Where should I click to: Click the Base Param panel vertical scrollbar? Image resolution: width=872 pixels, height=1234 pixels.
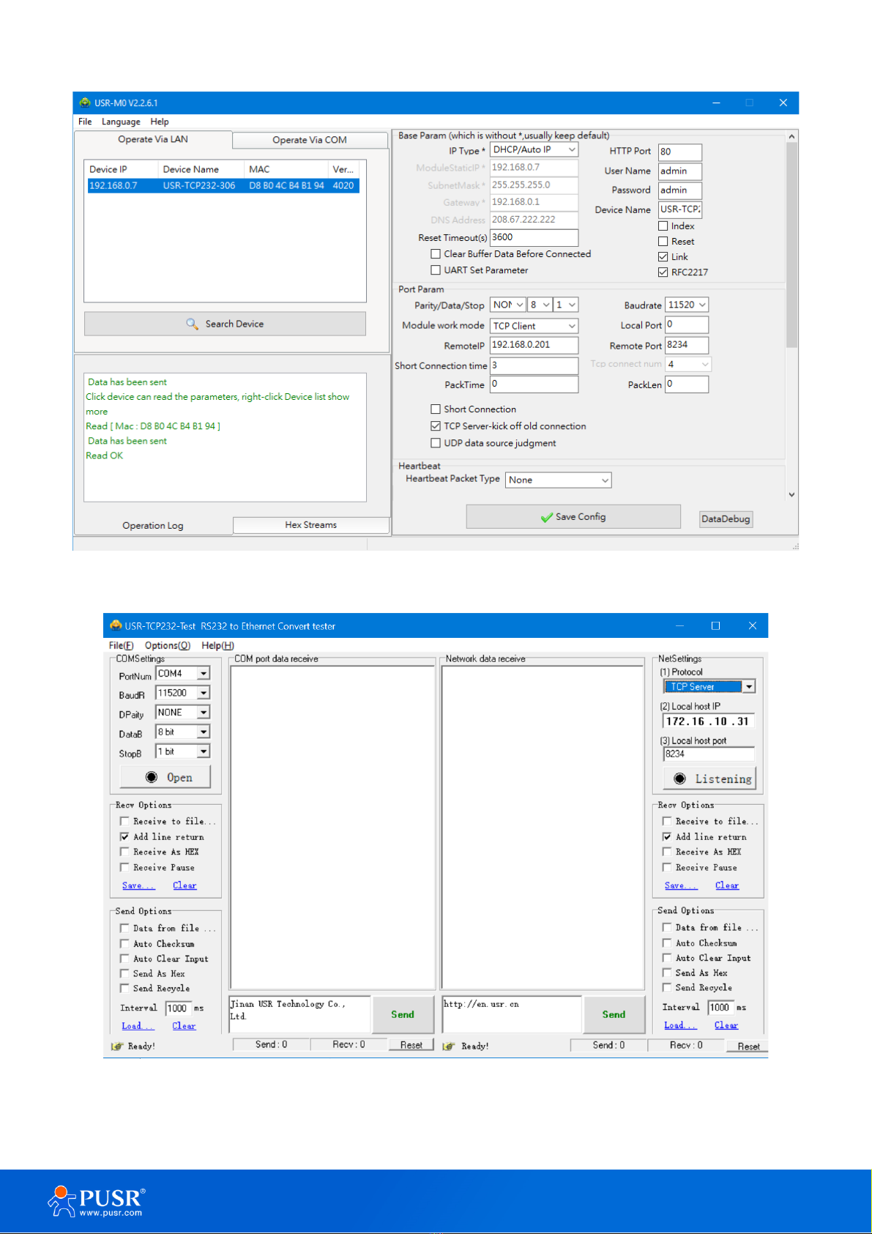(791, 315)
